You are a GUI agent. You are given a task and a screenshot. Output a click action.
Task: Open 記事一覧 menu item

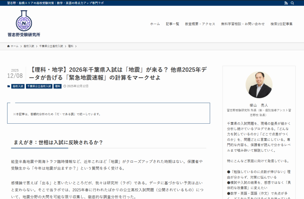pyautogui.click(x=172, y=24)
